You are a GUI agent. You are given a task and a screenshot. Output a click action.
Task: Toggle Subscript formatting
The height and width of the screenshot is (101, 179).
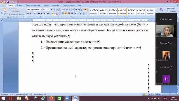coord(42,13)
